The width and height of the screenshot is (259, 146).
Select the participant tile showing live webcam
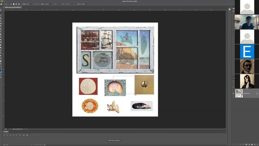[247, 22]
